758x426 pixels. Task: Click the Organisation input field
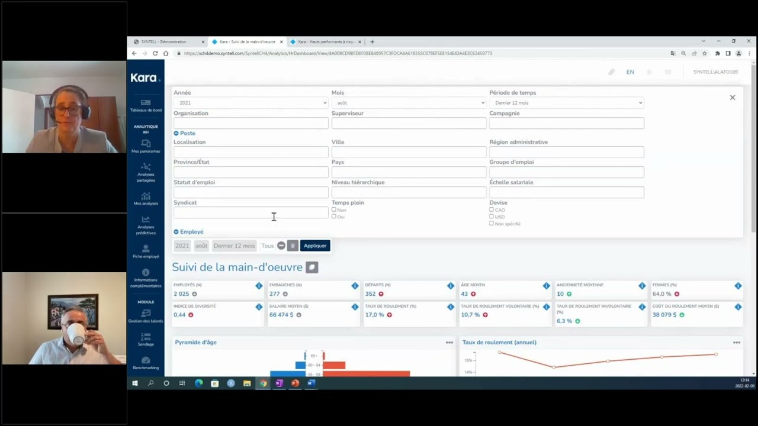(251, 123)
